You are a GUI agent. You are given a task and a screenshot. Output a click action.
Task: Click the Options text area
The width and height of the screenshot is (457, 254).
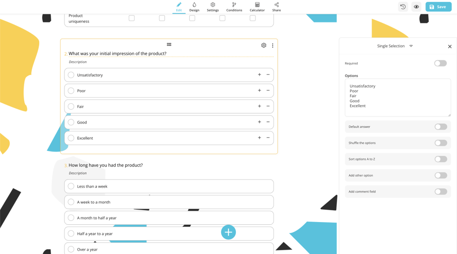(x=398, y=97)
